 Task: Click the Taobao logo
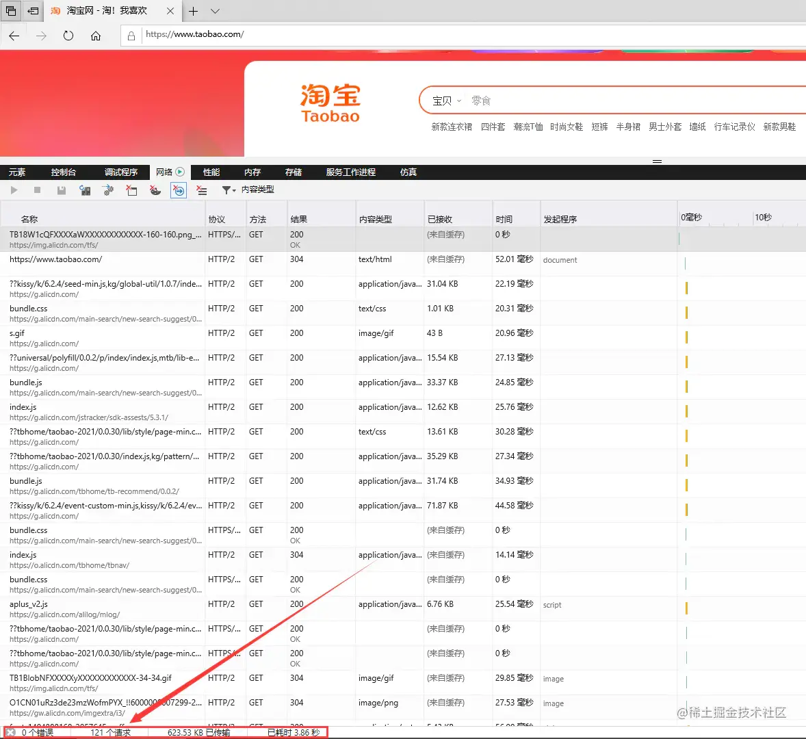coord(330,103)
